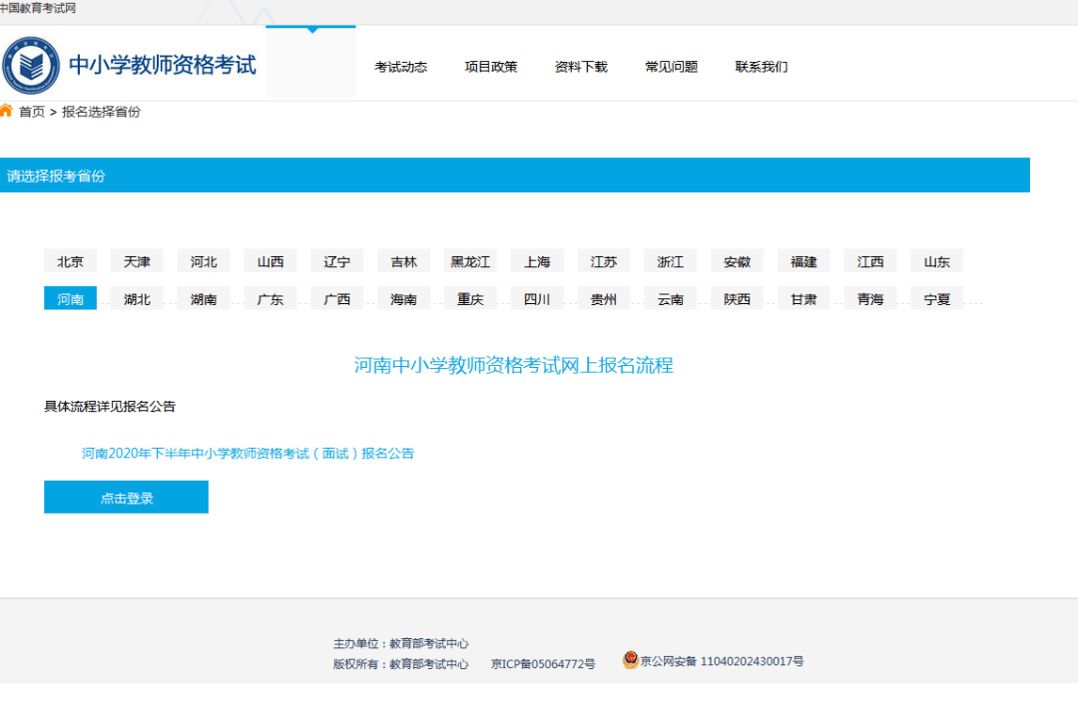Open the 考试动态 menu item
1078x702 pixels.
tap(401, 67)
